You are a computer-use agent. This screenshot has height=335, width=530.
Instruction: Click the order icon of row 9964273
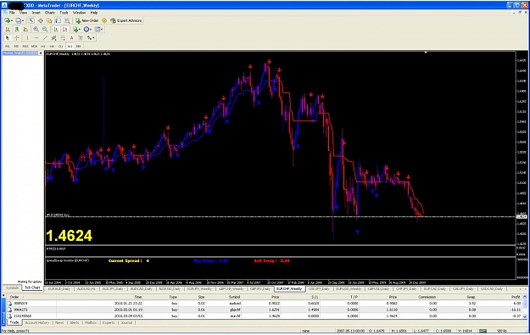pos(9,310)
